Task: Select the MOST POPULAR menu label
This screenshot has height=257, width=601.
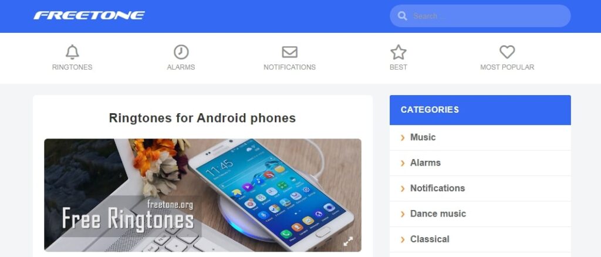Action: (507, 67)
